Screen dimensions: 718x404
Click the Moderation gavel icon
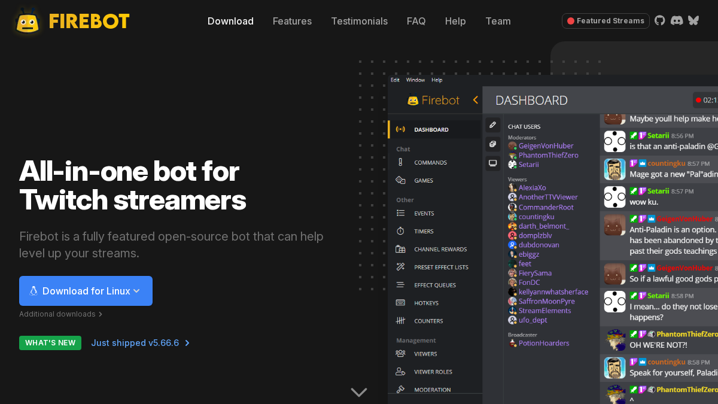[x=401, y=390]
